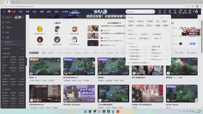The image size is (203, 114).
Task: Go to 鱼吧 in top nav
Action: tap(56, 12)
